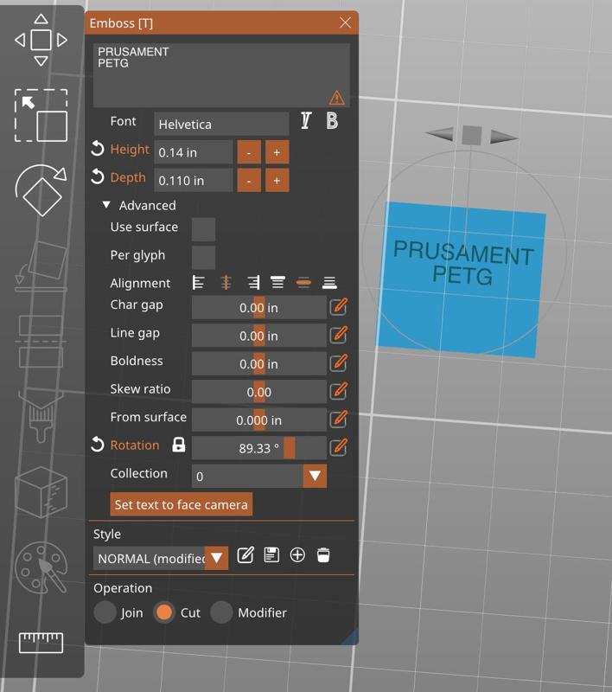Click the Line gap slider
This screenshot has height=692, width=612.
click(259, 336)
